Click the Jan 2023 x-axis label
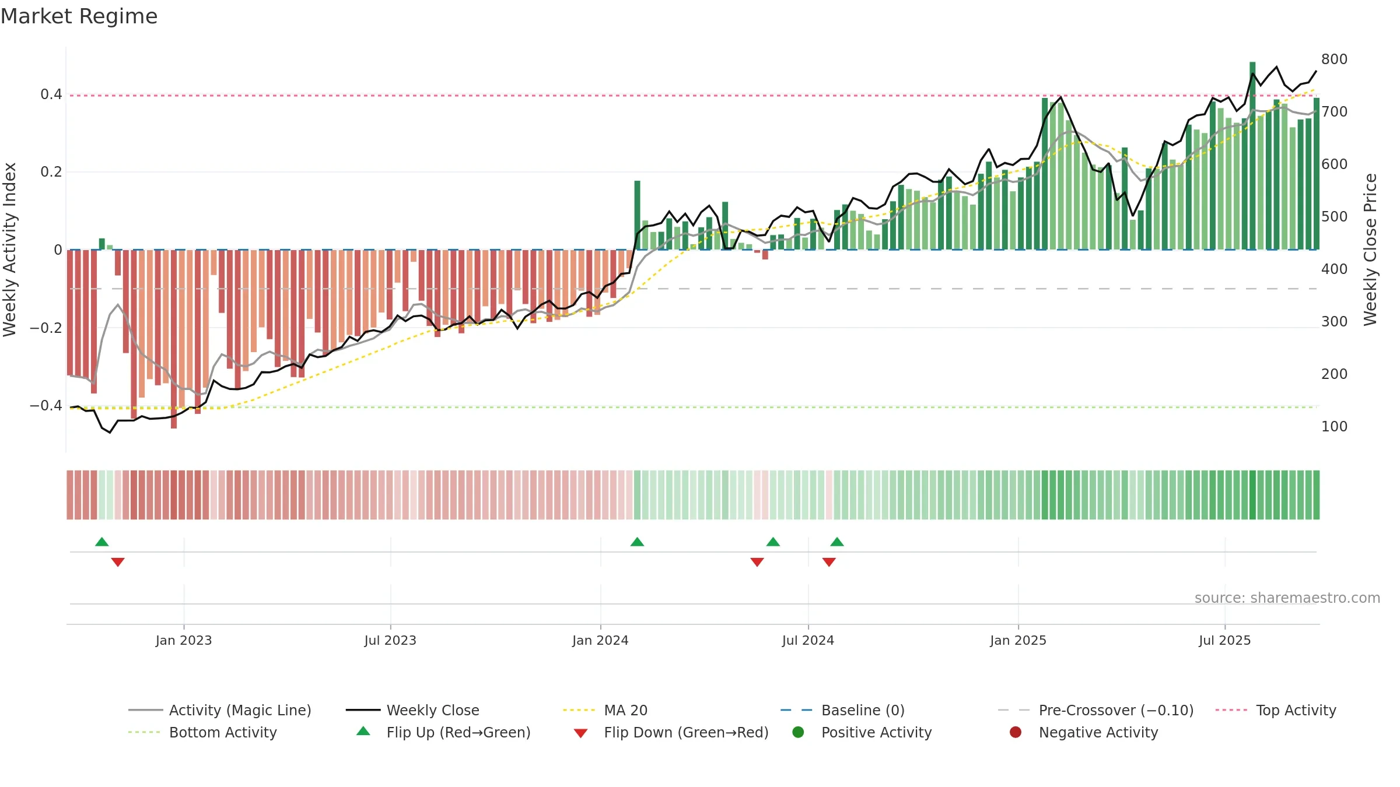This screenshot has width=1400, height=787. [184, 641]
